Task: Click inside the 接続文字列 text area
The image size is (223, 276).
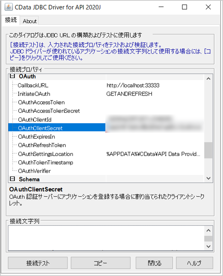Action: [106, 238]
